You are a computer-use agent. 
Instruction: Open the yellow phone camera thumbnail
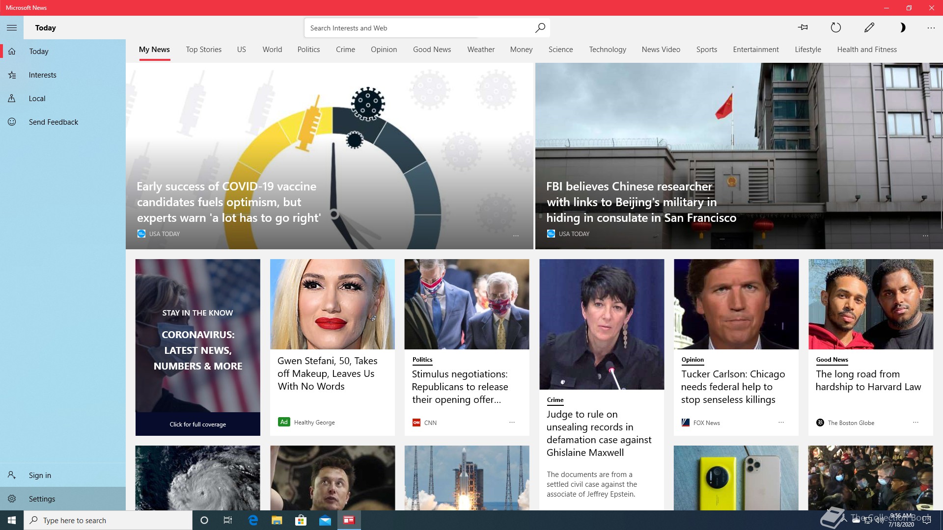pos(736,478)
